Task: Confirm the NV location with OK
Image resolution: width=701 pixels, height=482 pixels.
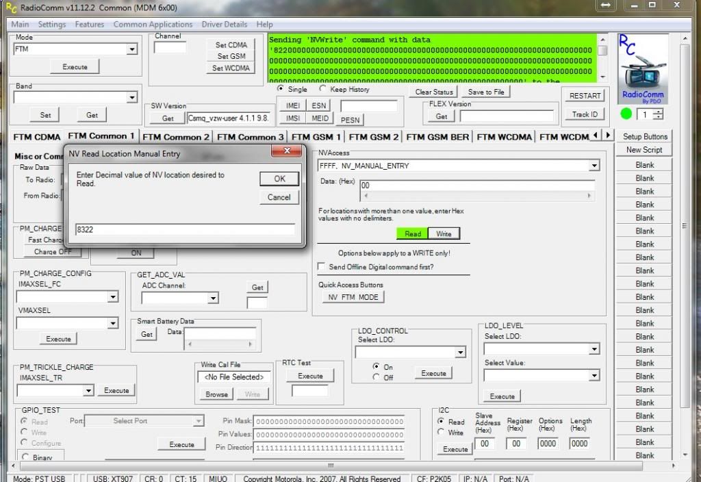Action: (279, 179)
